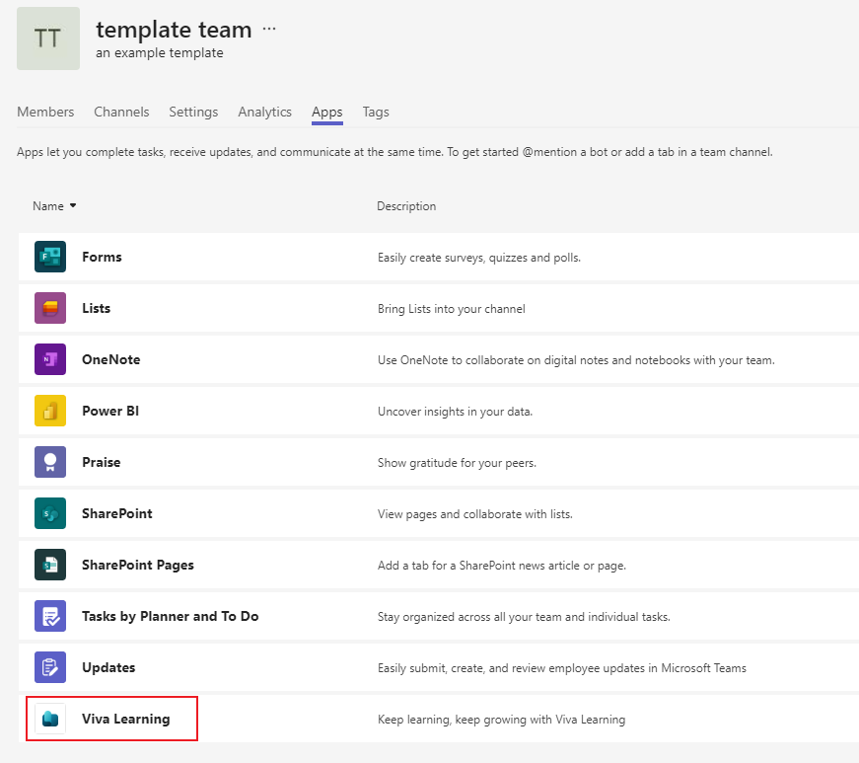Click the OneNote app icon
The image size is (859, 763).
(x=50, y=359)
